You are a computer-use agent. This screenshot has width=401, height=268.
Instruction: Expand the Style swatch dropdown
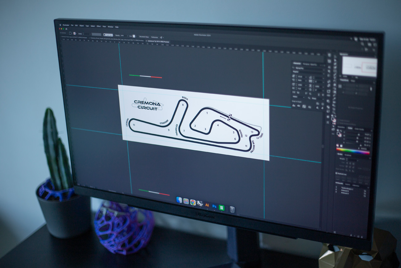(136, 36)
